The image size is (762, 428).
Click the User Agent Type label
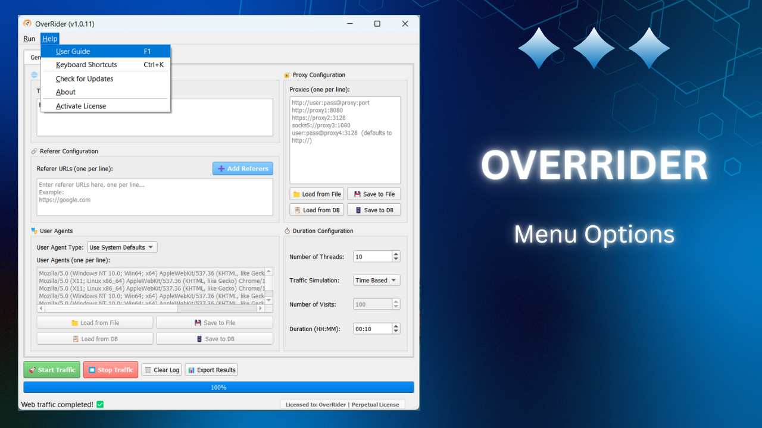click(x=60, y=247)
